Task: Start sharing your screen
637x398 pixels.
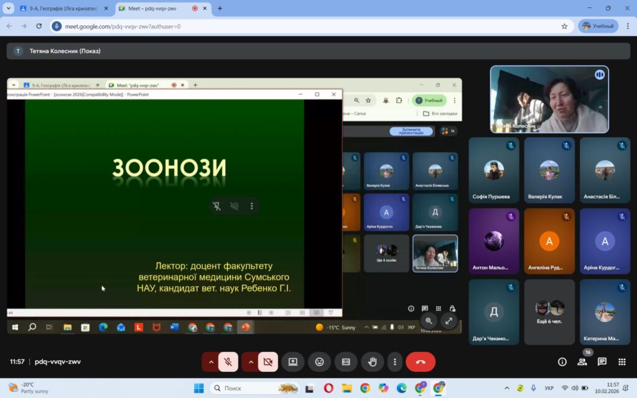Action: pos(292,362)
